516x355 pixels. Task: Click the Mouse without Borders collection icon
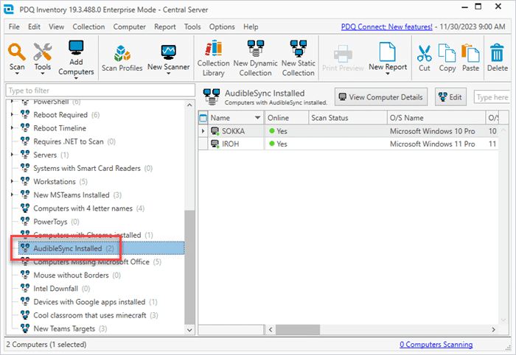point(25,275)
